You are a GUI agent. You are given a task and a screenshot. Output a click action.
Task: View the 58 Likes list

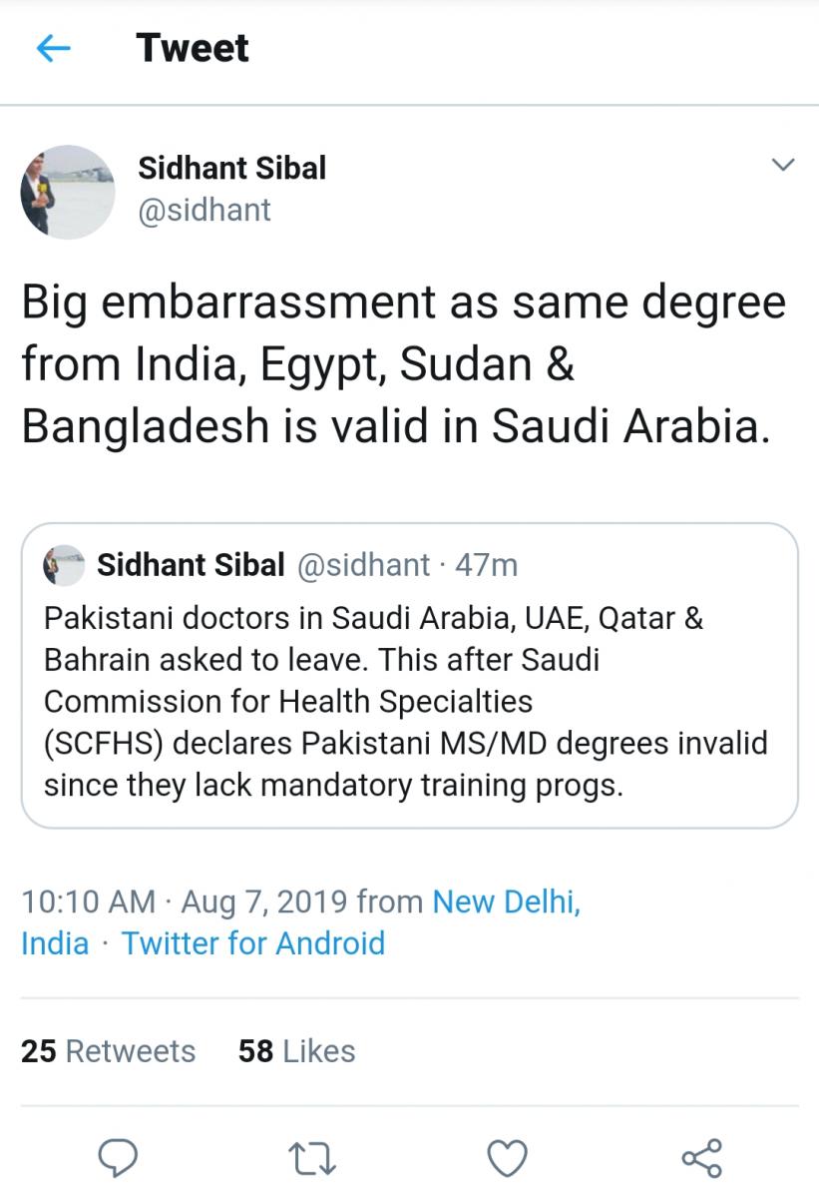[296, 1051]
